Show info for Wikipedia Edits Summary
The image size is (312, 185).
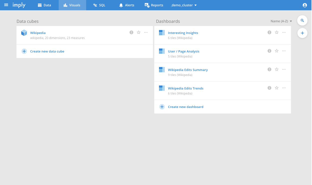click(x=269, y=69)
